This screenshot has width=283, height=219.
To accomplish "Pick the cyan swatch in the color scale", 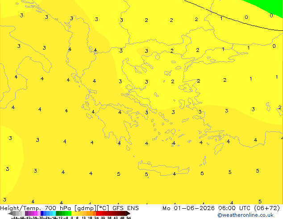I will pyautogui.click(x=54, y=213).
